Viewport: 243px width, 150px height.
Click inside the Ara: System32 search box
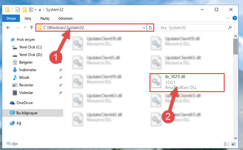[x=194, y=28]
